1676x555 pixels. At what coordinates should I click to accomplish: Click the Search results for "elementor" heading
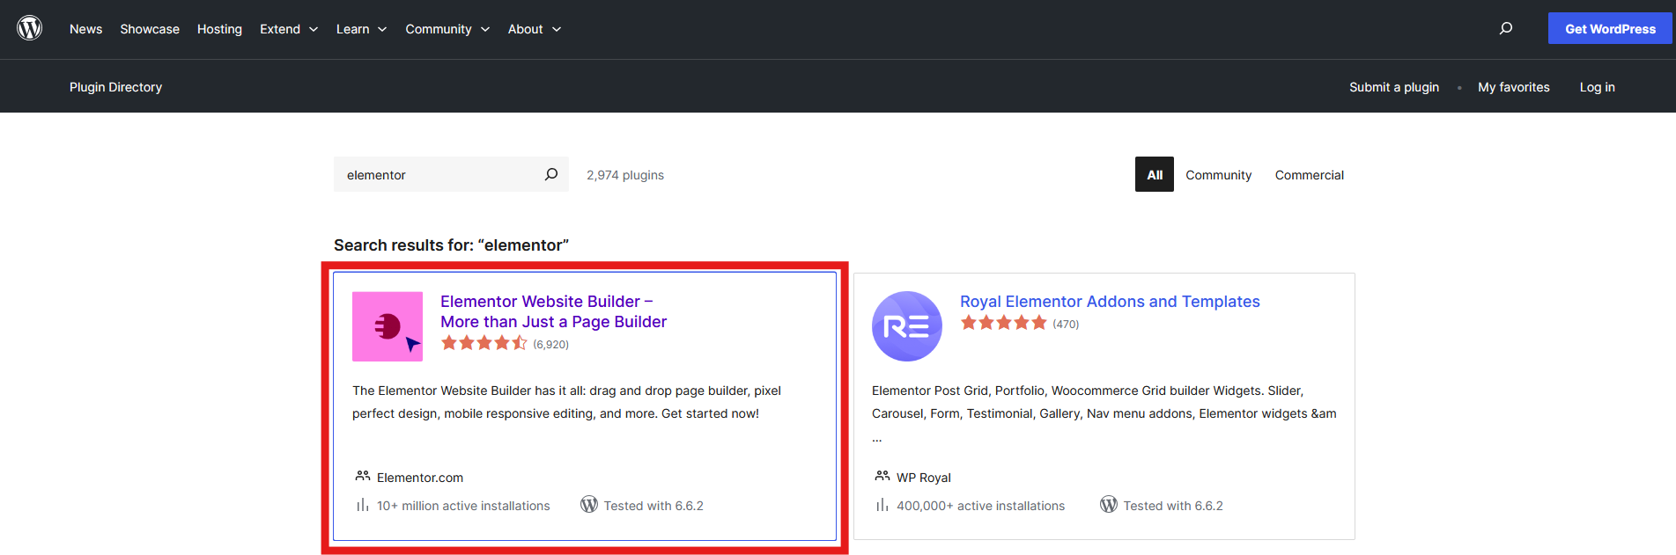point(451,245)
